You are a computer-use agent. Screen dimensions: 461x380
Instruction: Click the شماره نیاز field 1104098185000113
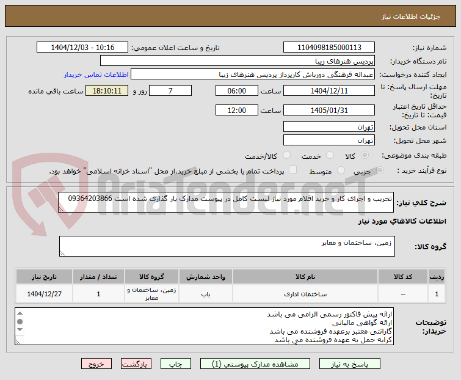click(329, 48)
